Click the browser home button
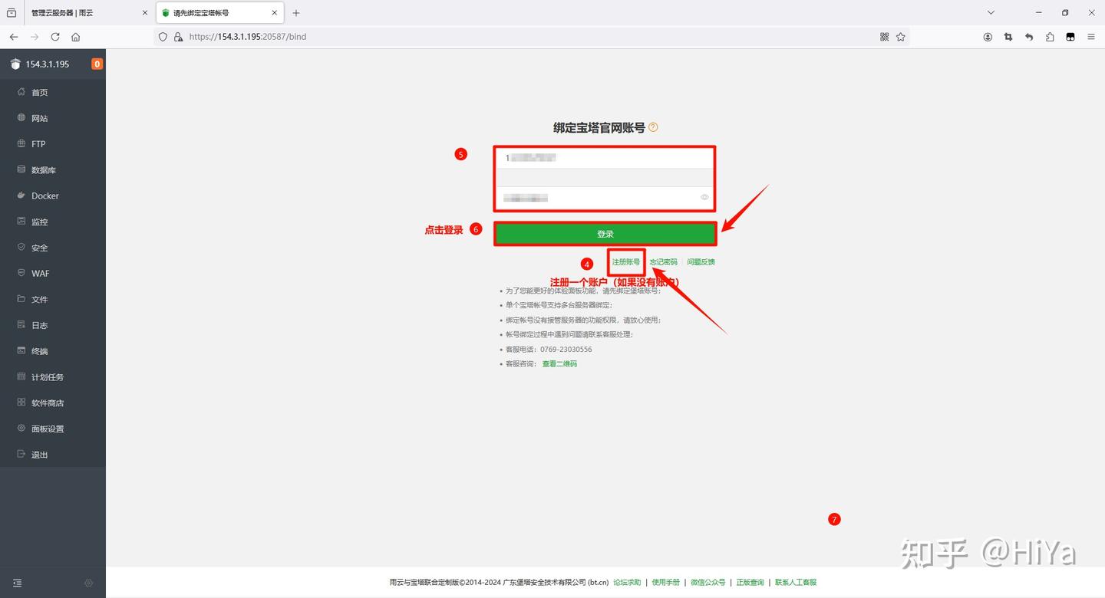This screenshot has width=1105, height=598. click(76, 37)
